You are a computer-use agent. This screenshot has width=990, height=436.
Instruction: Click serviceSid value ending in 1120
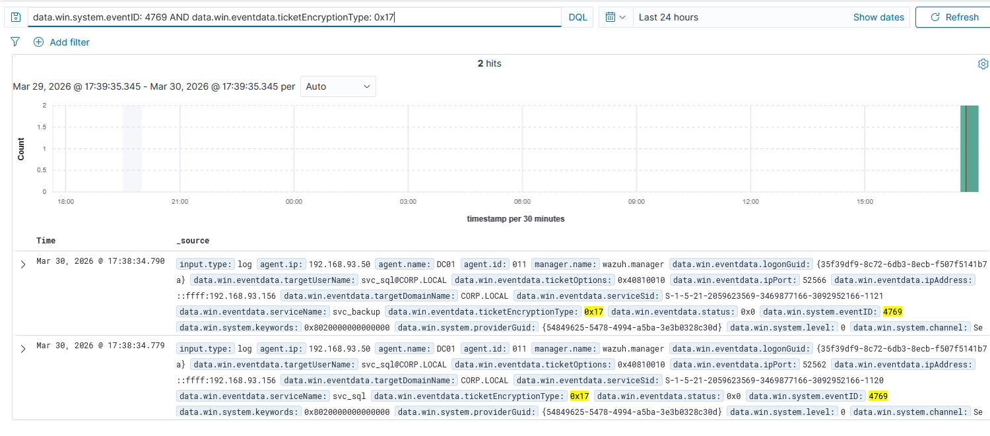point(774,380)
